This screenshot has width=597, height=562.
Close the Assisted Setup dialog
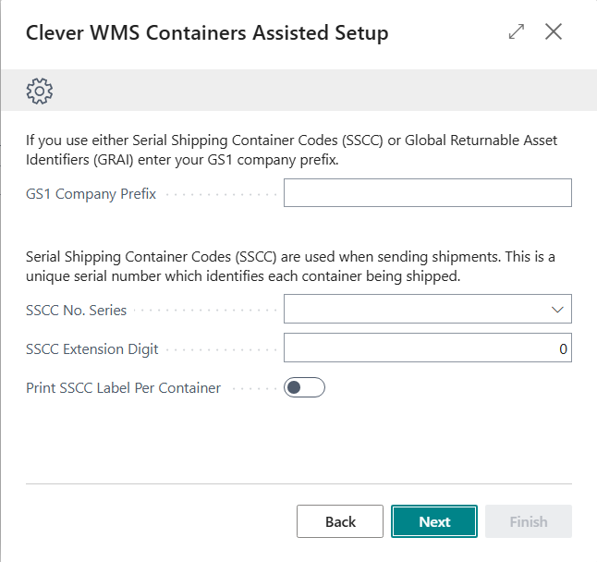[x=554, y=32]
